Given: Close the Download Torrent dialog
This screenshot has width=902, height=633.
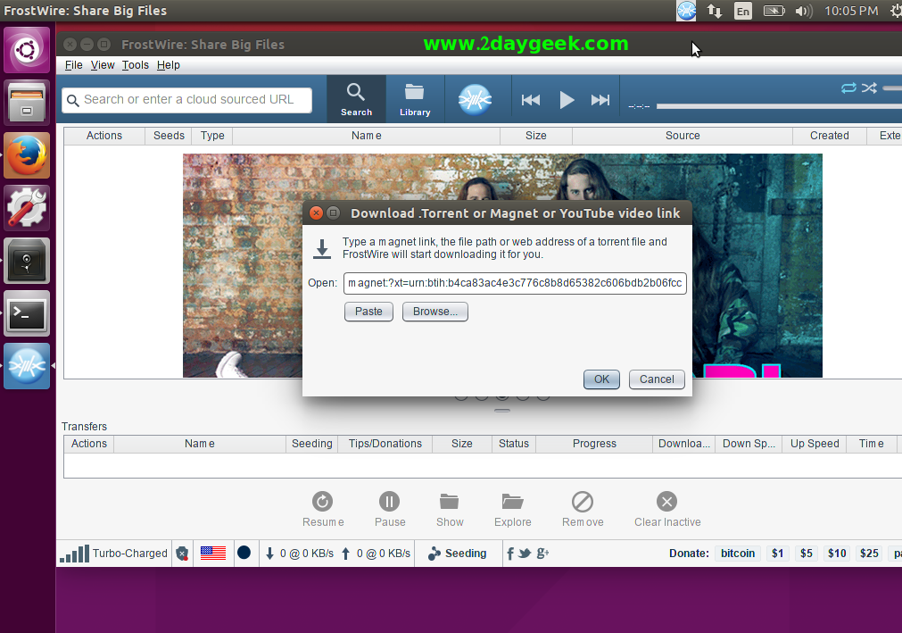Looking at the screenshot, I should point(316,212).
